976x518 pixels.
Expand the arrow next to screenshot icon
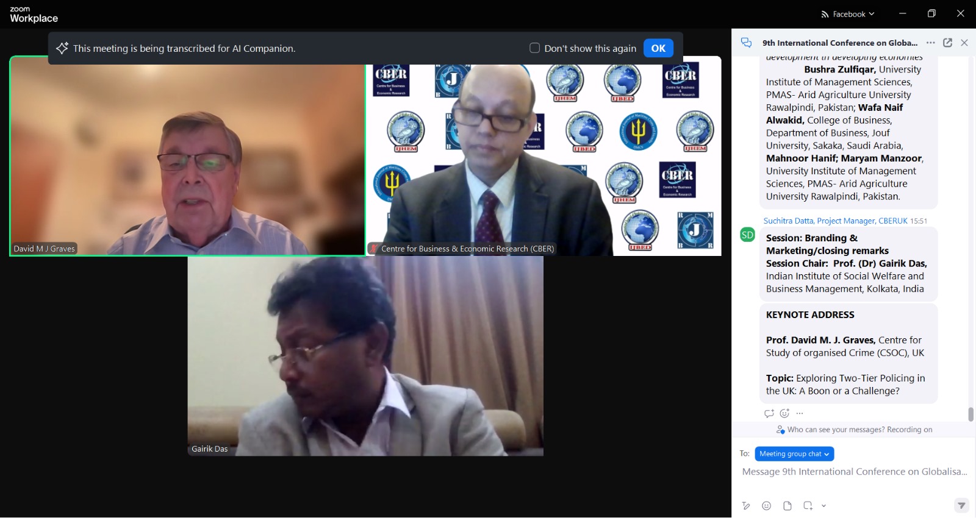[823, 506]
